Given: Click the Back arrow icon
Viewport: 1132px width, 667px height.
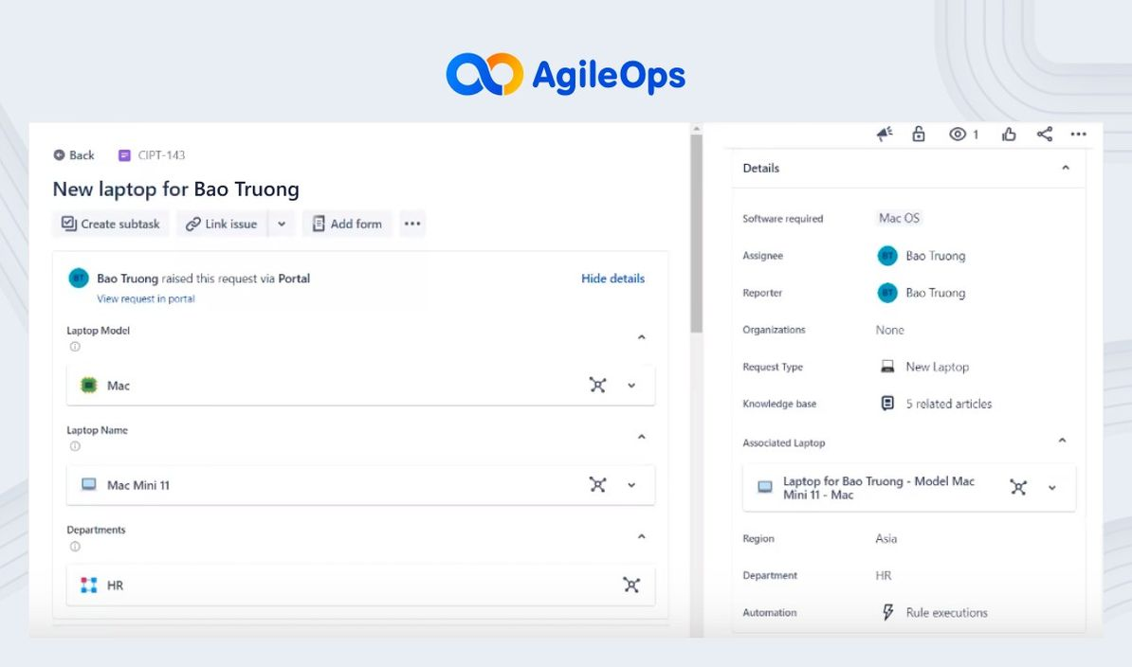Looking at the screenshot, I should [x=59, y=155].
